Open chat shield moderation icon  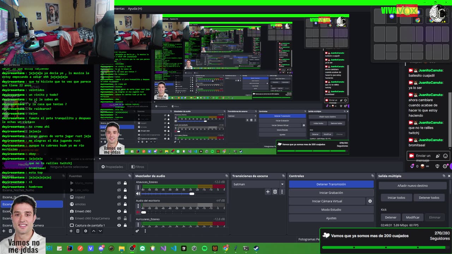click(x=437, y=166)
